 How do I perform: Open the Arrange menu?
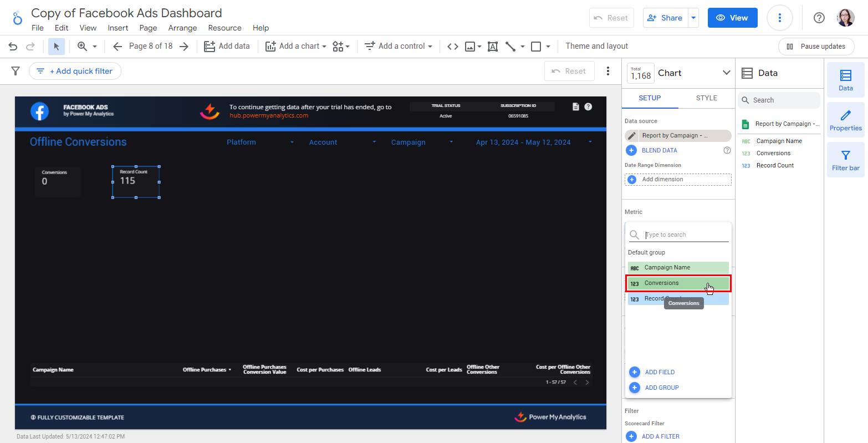pos(182,28)
